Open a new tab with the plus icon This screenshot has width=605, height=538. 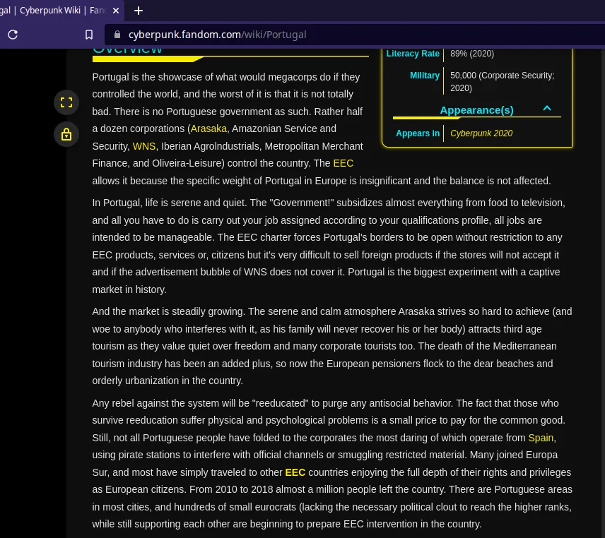139,11
